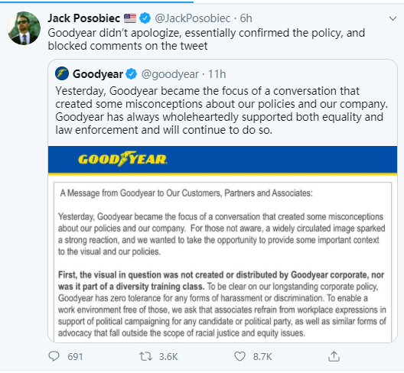Expand the Goodyear message statement image

(x=223, y=245)
